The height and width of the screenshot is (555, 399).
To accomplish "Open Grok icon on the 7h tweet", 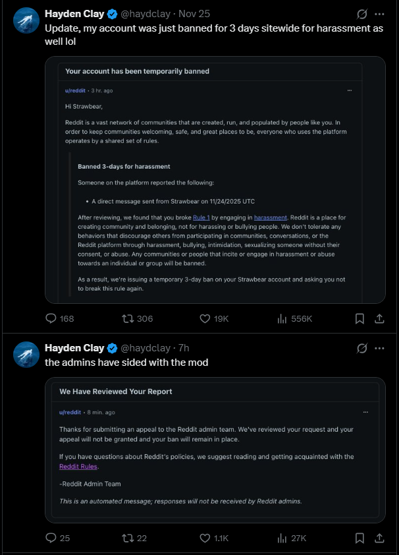I will pyautogui.click(x=362, y=348).
